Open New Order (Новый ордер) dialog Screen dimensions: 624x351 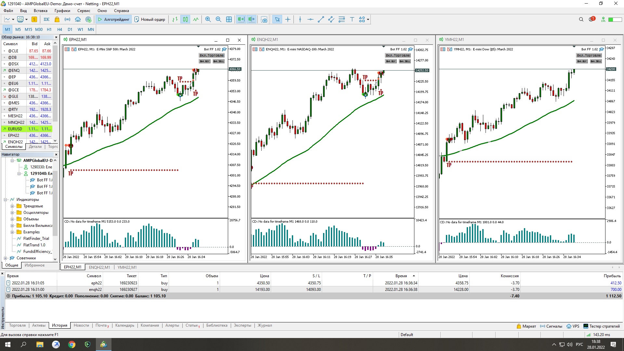(149, 19)
